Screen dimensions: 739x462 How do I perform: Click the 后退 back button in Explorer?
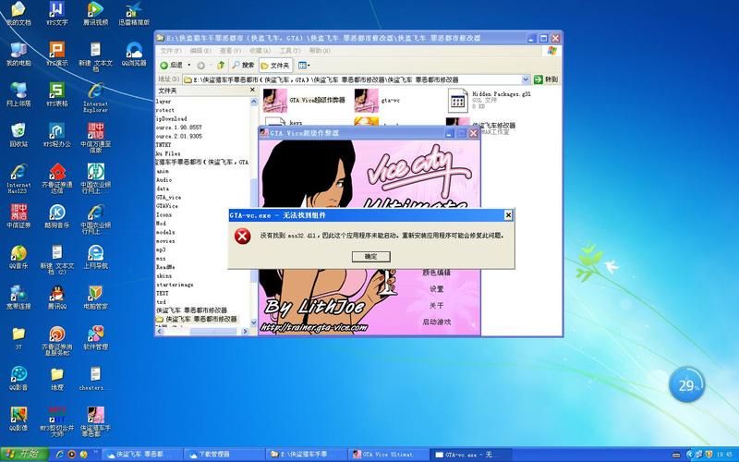tap(172, 65)
